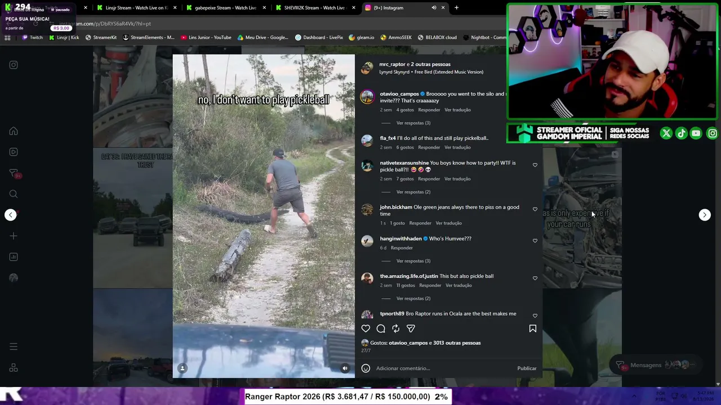
Task: Save the post with the bookmark icon
Action: click(x=533, y=328)
